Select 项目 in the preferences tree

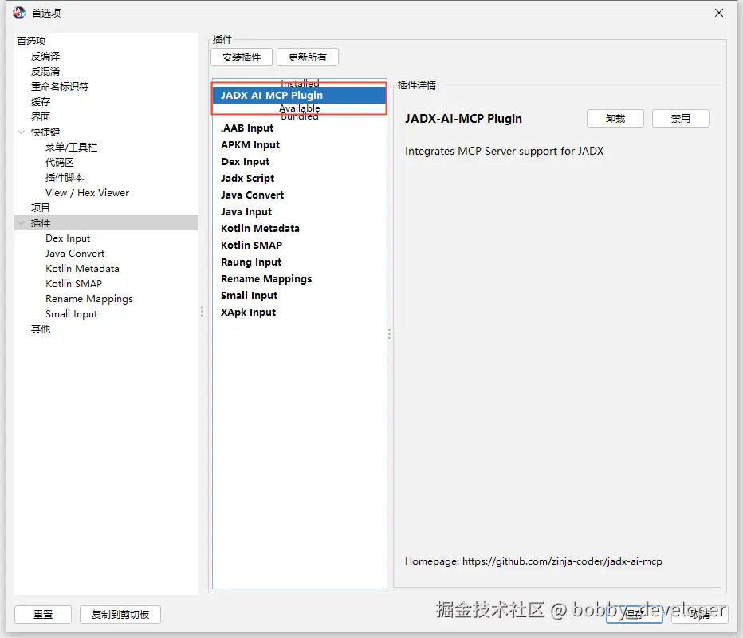click(x=41, y=207)
